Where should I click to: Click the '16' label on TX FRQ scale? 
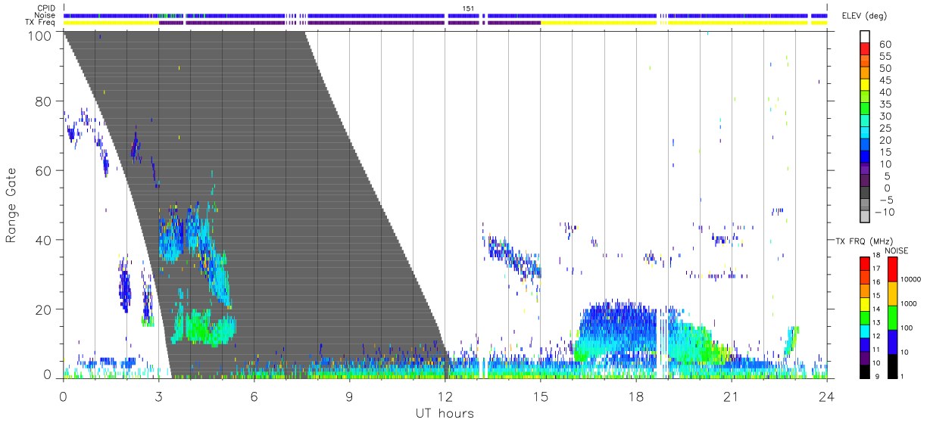(877, 282)
